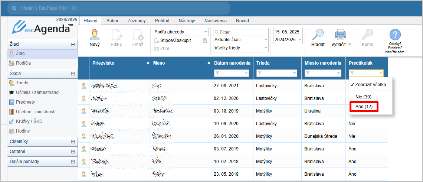The image size is (423, 182).
Task: Click the Hľadať v EduPage search field
Action: point(119,8)
